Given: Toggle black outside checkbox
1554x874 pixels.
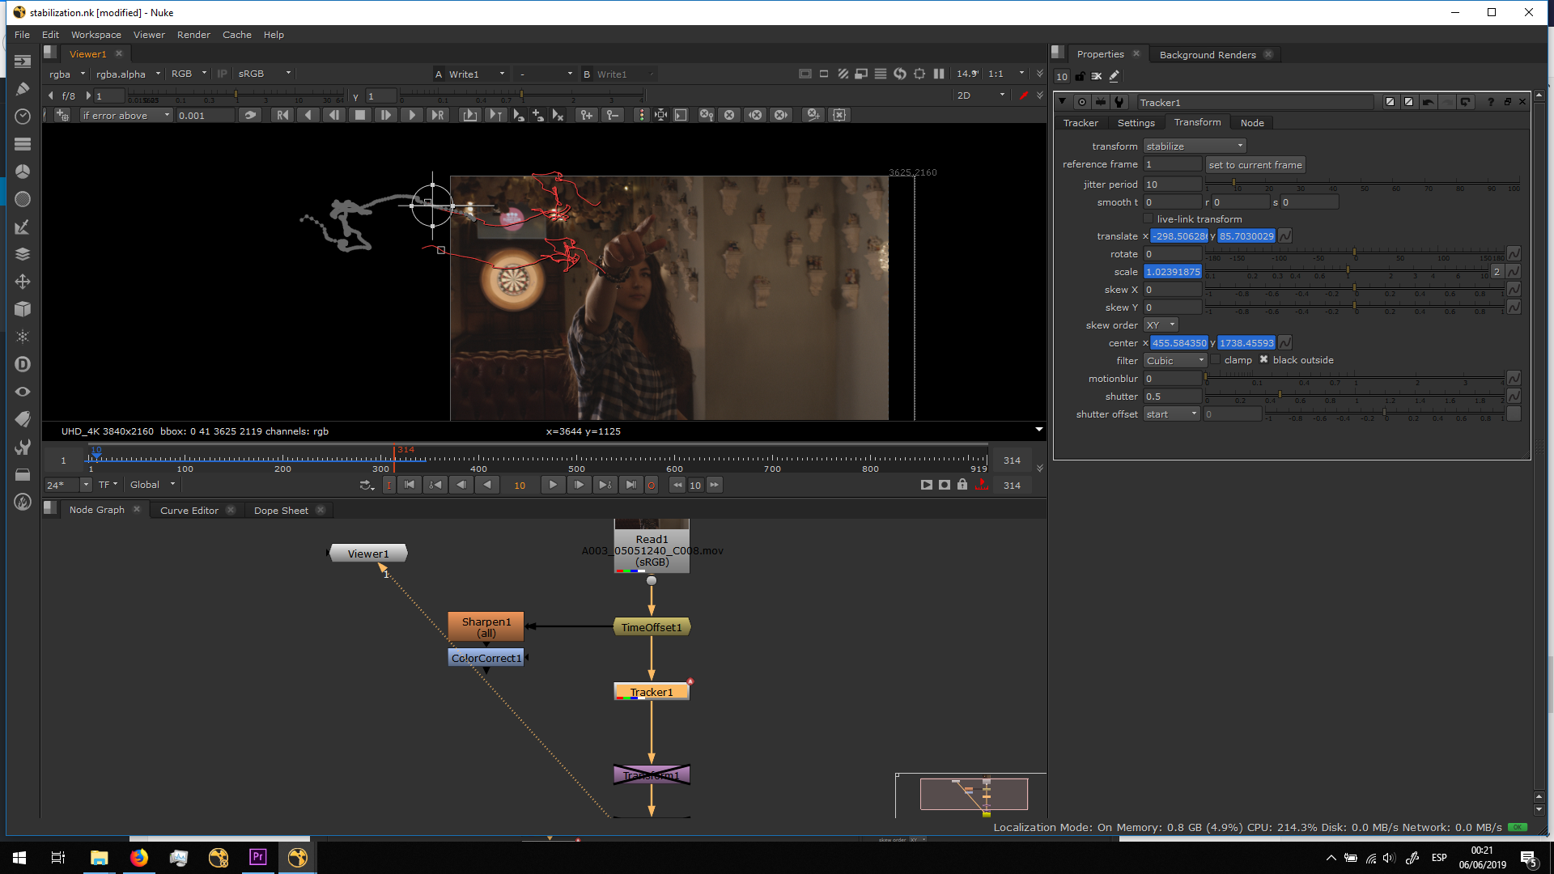Looking at the screenshot, I should [1263, 360].
